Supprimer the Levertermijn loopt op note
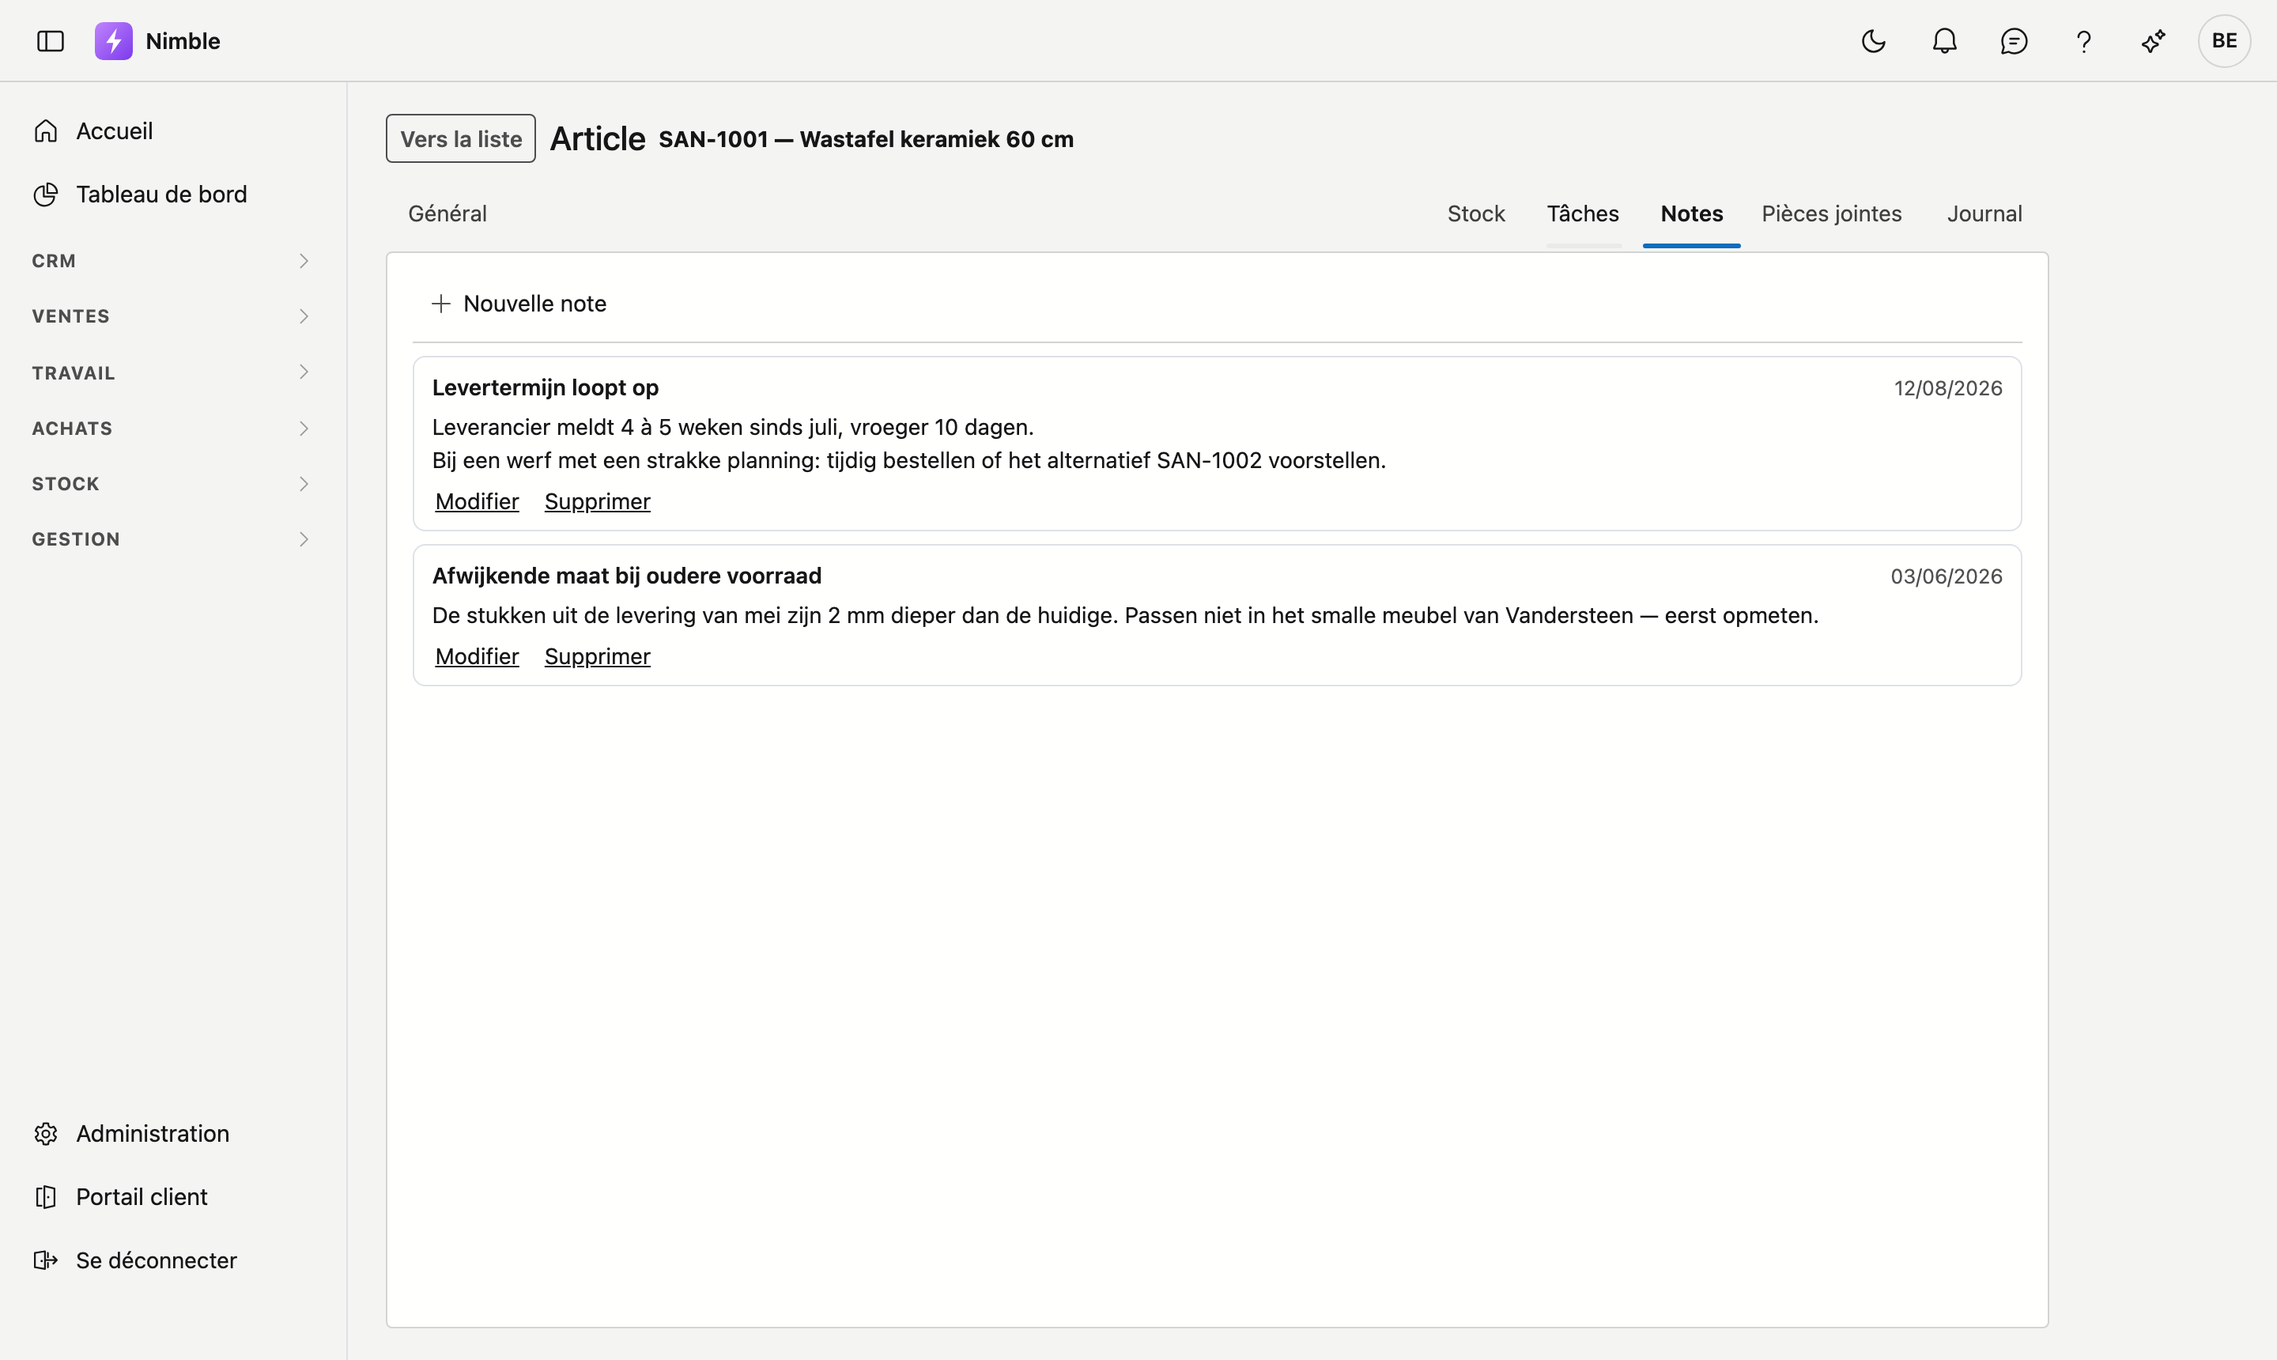The height and width of the screenshot is (1360, 2277). tap(598, 501)
